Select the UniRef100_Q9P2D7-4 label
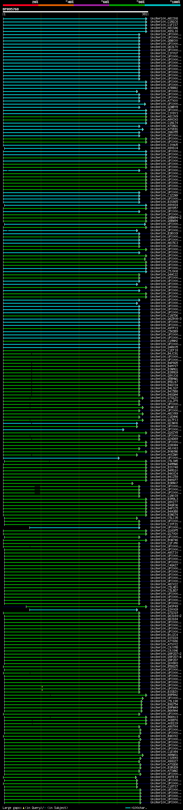 (166, 657)
